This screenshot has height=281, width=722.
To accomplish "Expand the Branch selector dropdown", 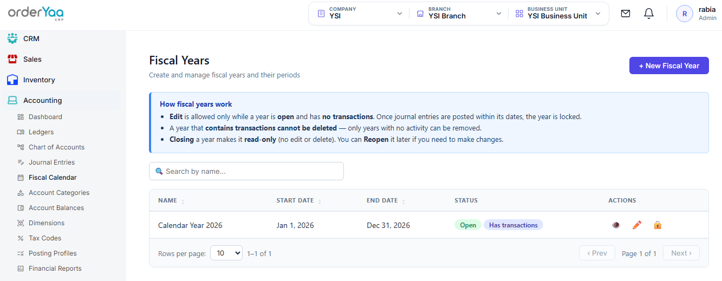I will point(459,14).
